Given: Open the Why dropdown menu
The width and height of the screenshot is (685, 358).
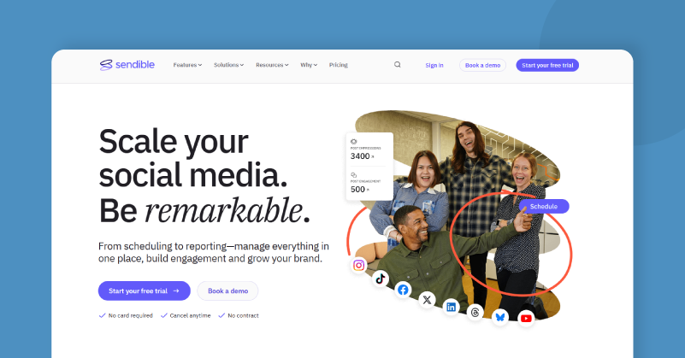Looking at the screenshot, I should click(x=309, y=65).
